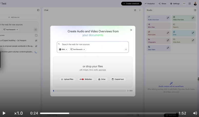
Task: Follow the 'and more' file types link
Action: [102, 70]
